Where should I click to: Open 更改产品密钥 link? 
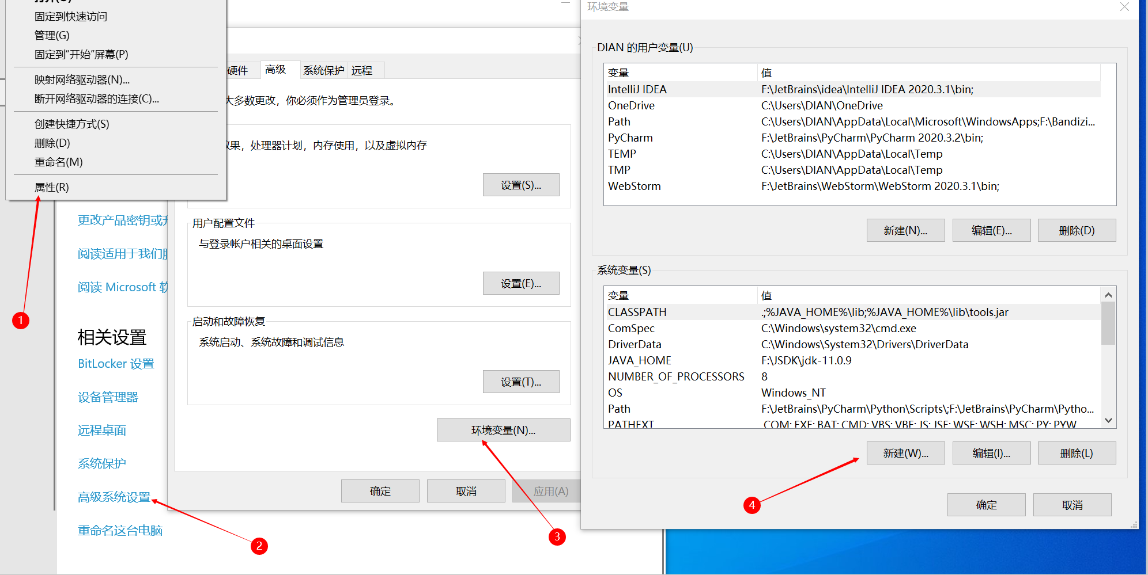122,220
